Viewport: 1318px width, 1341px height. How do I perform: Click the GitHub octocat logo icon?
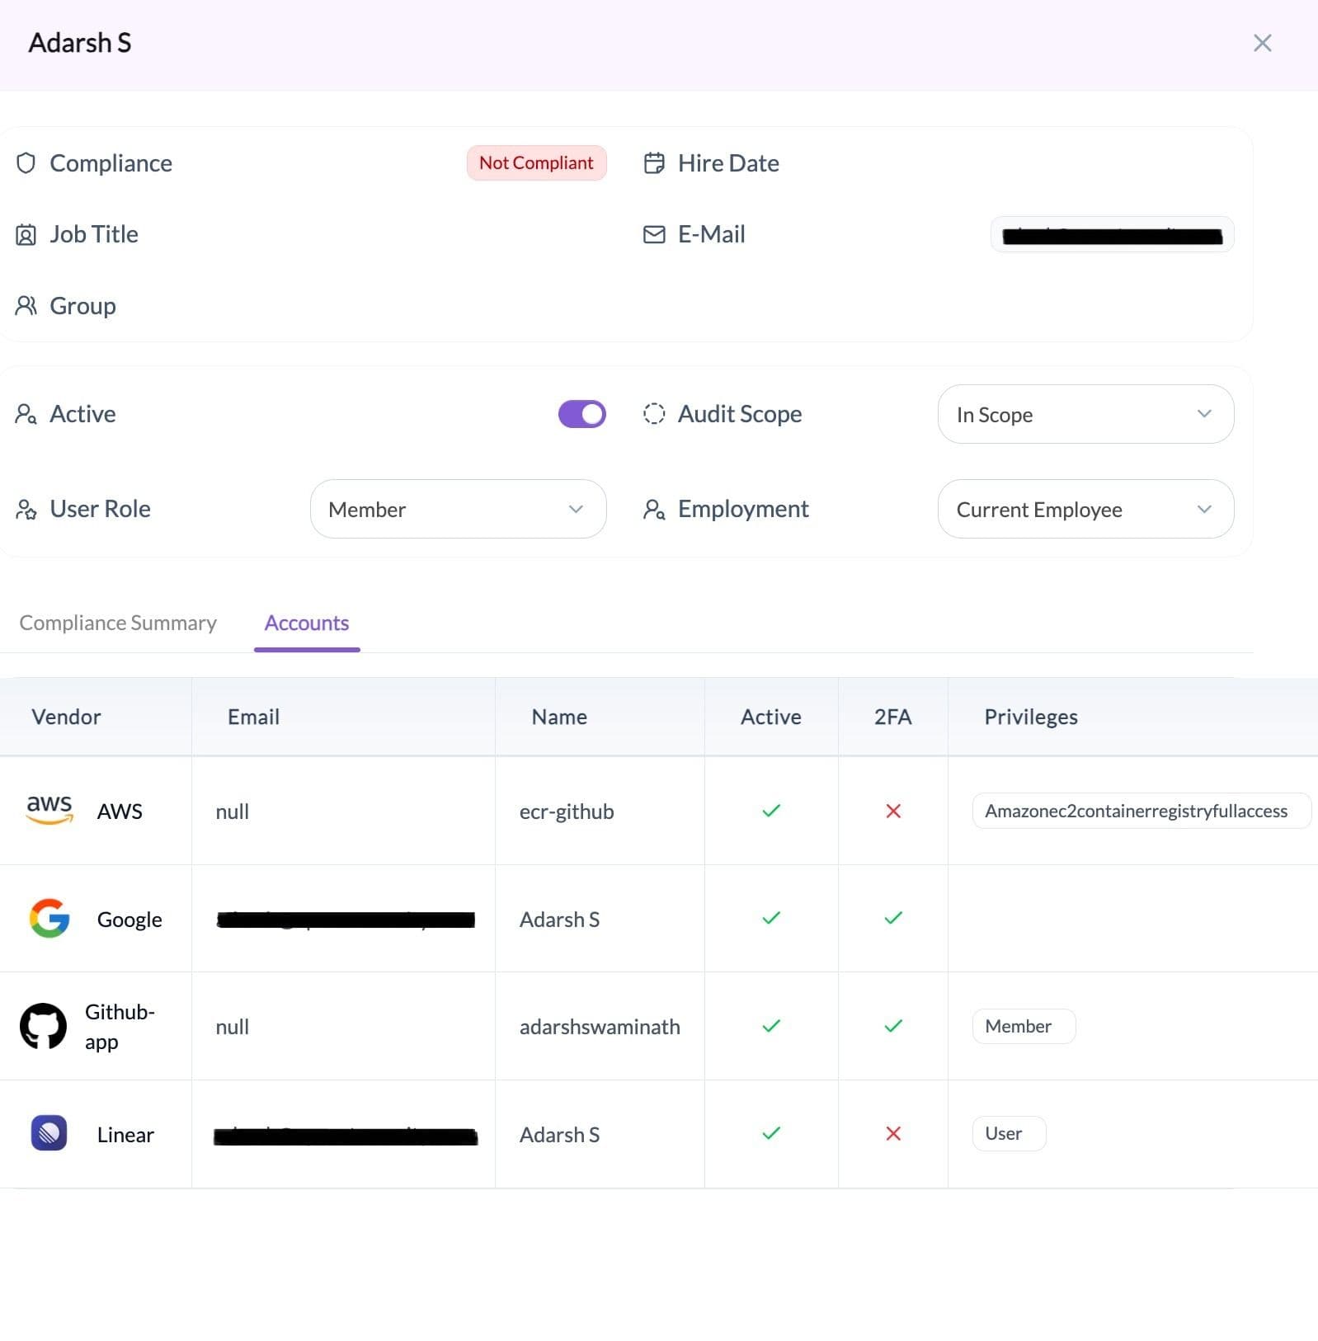43,1026
